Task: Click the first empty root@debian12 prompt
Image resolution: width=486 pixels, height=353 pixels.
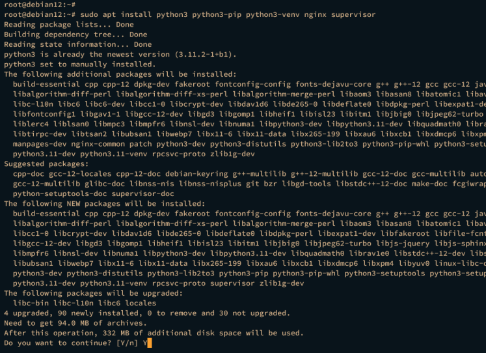Action: coord(40,5)
